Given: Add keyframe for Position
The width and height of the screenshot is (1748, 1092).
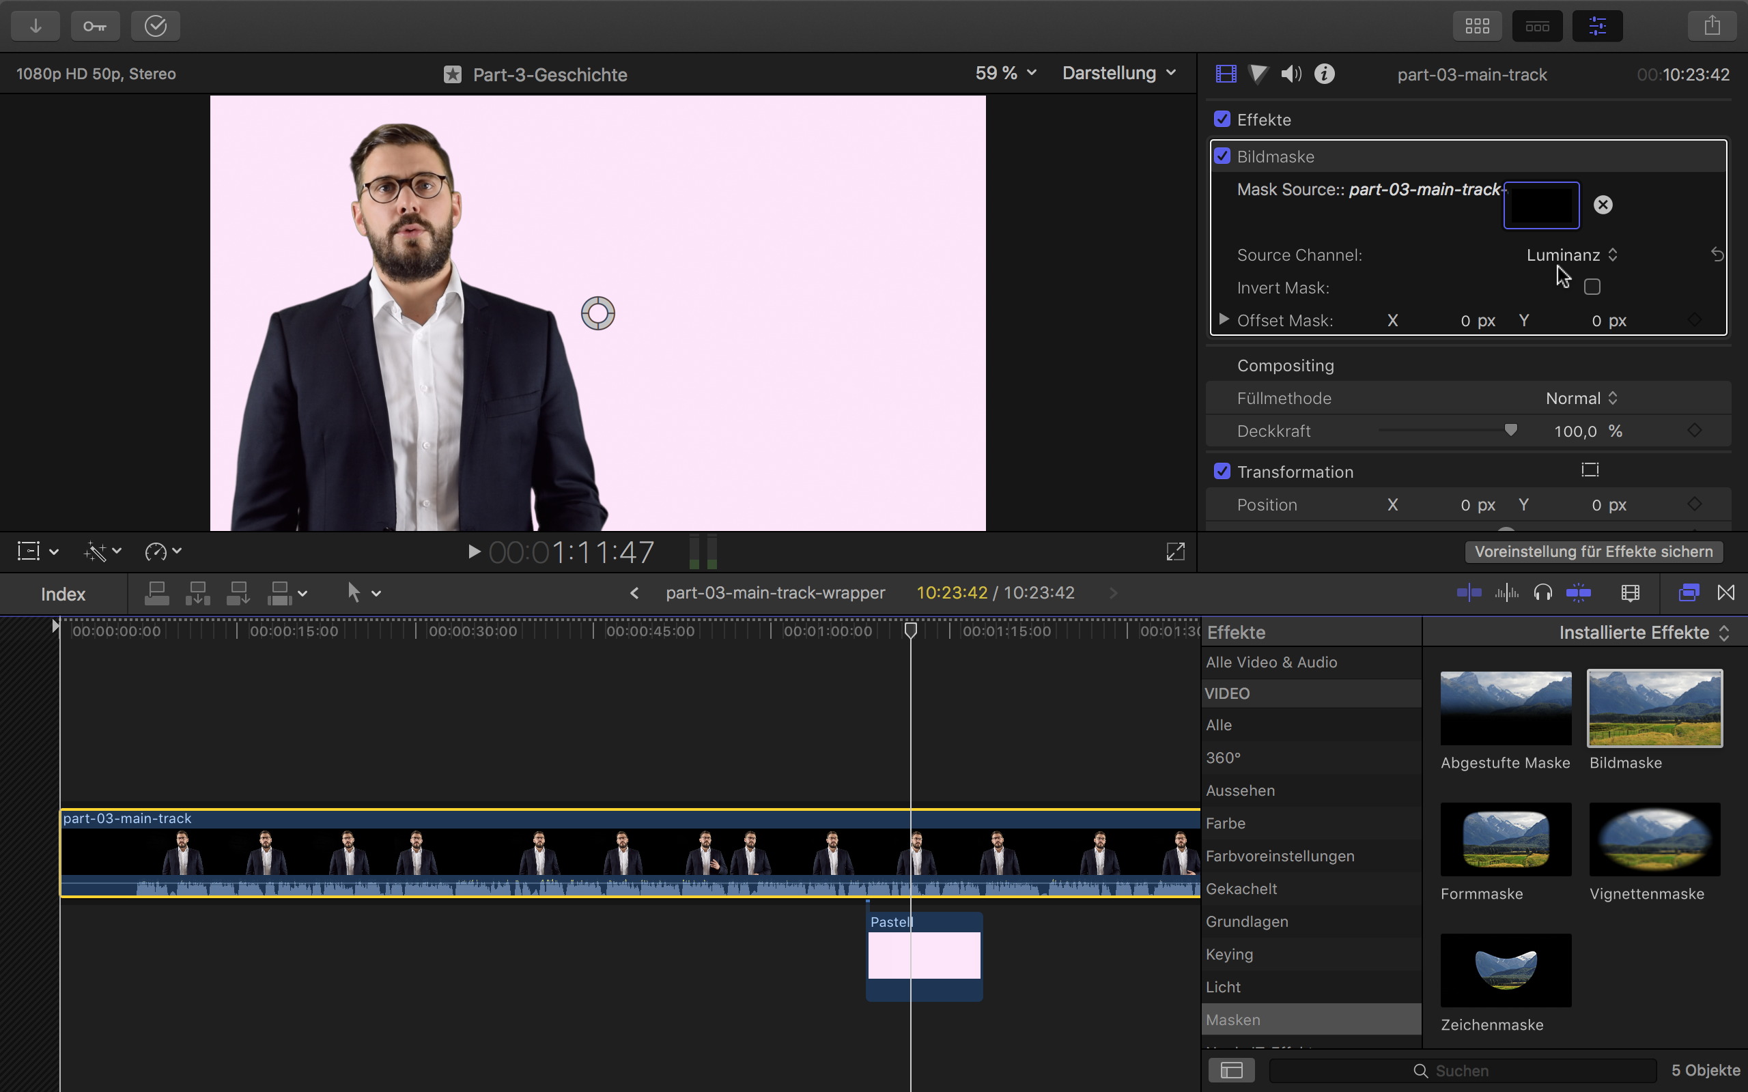Looking at the screenshot, I should 1695,504.
